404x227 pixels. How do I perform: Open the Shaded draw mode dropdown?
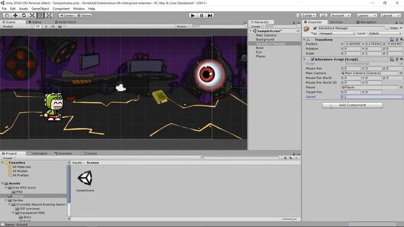click(17, 26)
